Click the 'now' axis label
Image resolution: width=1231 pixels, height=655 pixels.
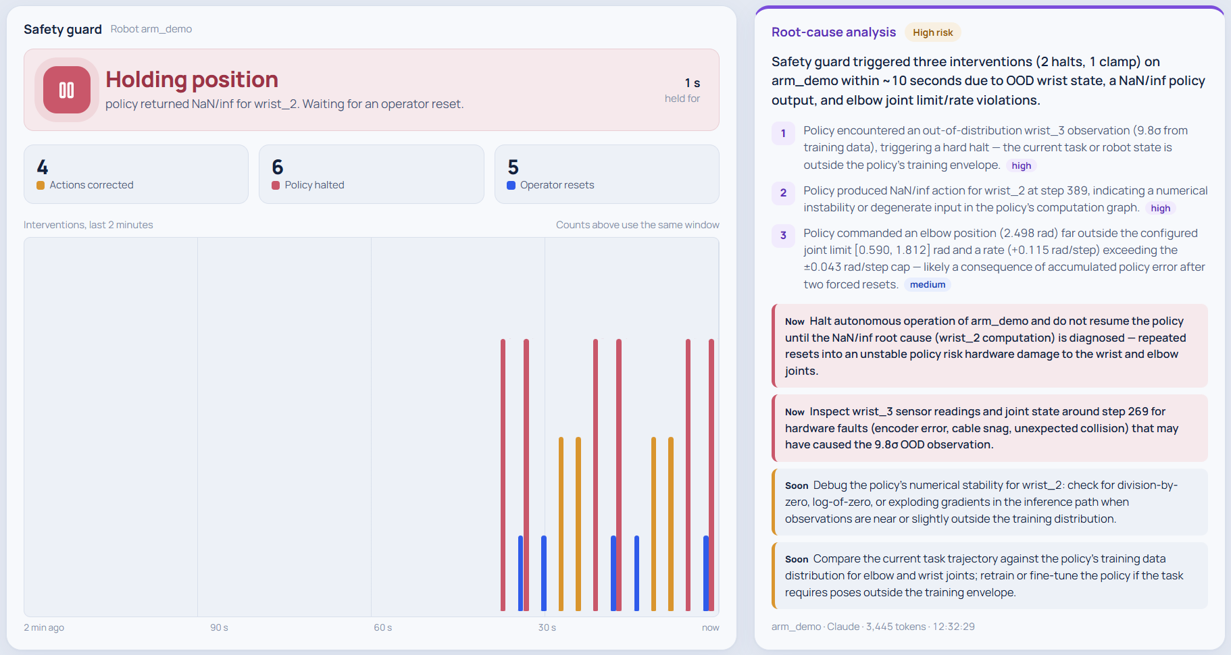coord(710,627)
